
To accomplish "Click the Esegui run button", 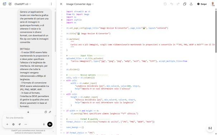I will click(x=202, y=4).
